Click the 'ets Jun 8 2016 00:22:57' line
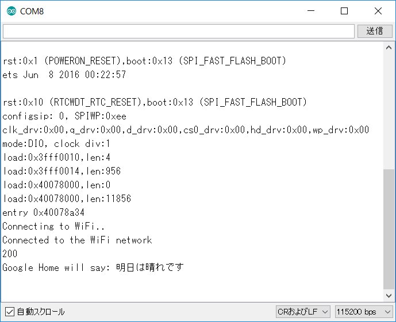Image resolution: width=396 pixels, height=322 pixels. tap(64, 75)
